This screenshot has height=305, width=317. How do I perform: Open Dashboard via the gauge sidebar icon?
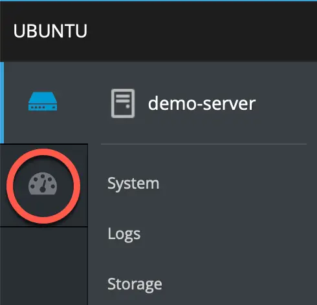[x=43, y=184]
